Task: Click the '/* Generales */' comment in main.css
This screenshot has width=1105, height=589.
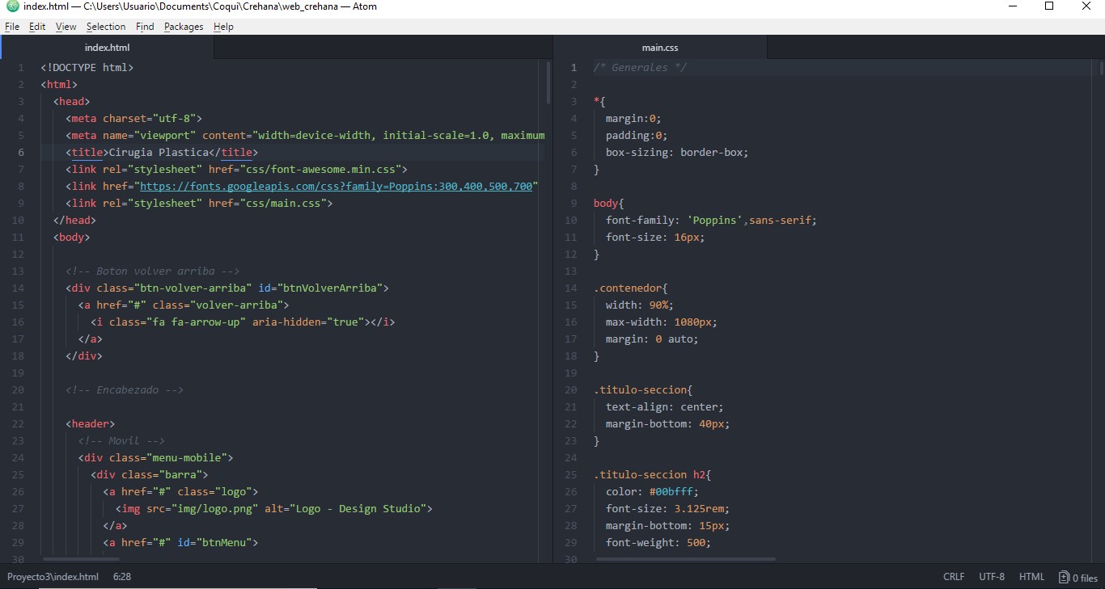Action: coord(640,68)
